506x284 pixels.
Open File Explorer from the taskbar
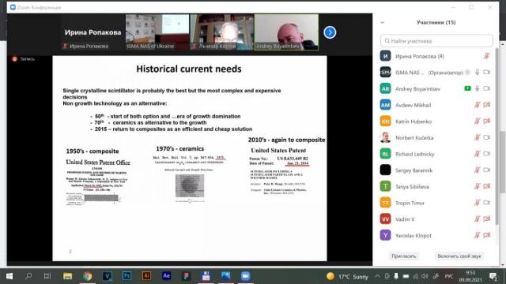tap(67, 276)
